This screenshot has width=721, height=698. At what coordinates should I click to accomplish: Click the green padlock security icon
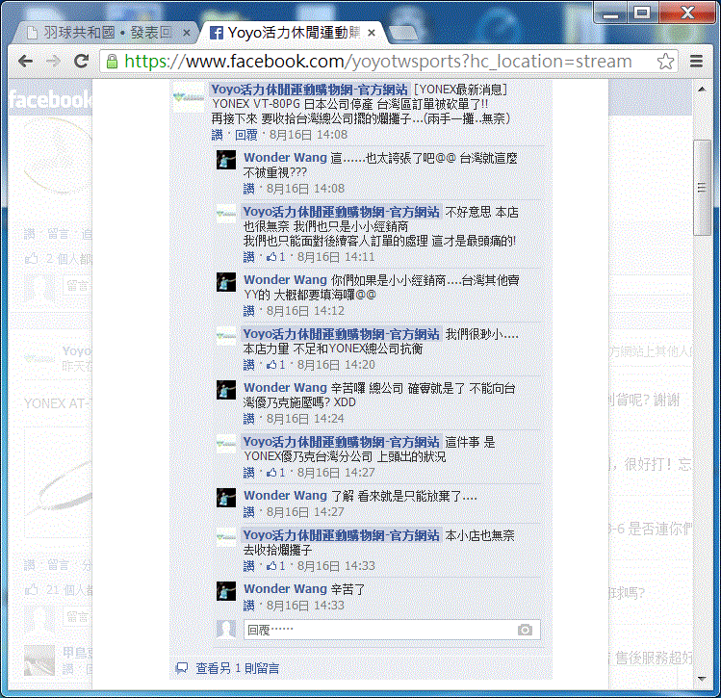(112, 61)
